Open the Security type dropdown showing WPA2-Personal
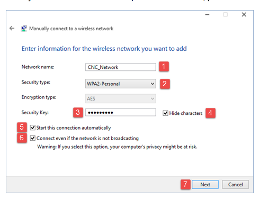The image size is (268, 200). (x=121, y=84)
